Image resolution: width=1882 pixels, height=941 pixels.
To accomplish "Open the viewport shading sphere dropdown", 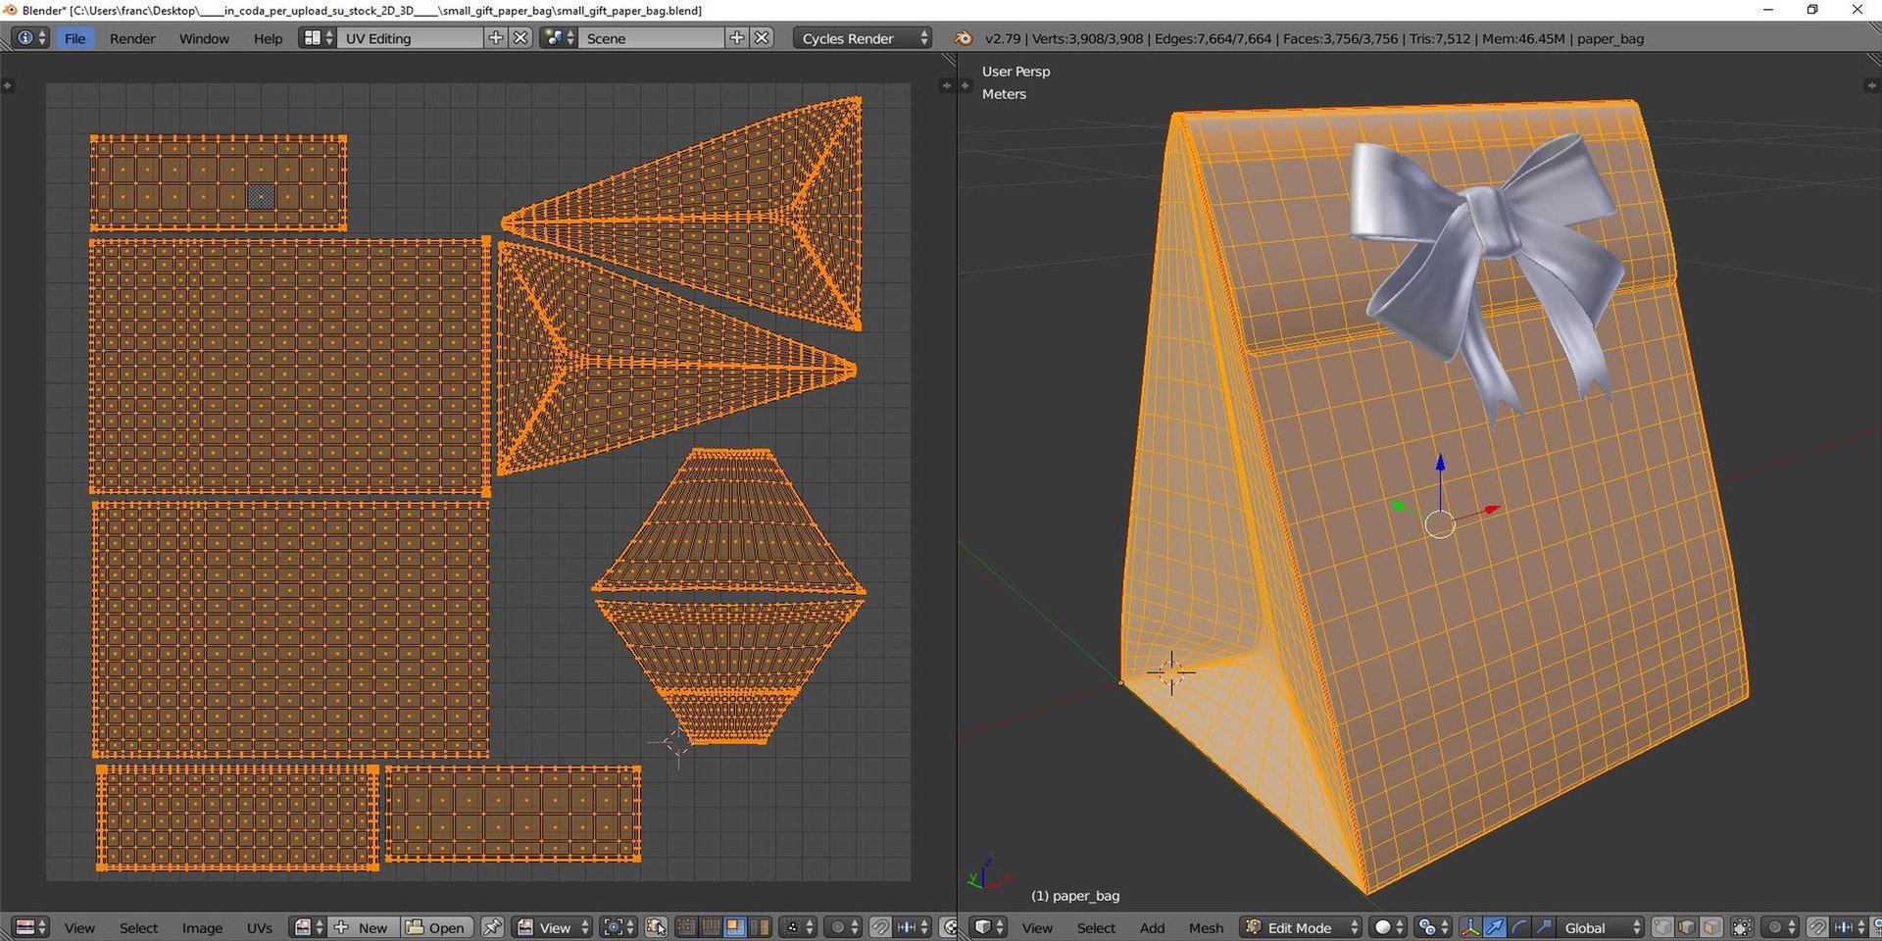I will [1389, 927].
